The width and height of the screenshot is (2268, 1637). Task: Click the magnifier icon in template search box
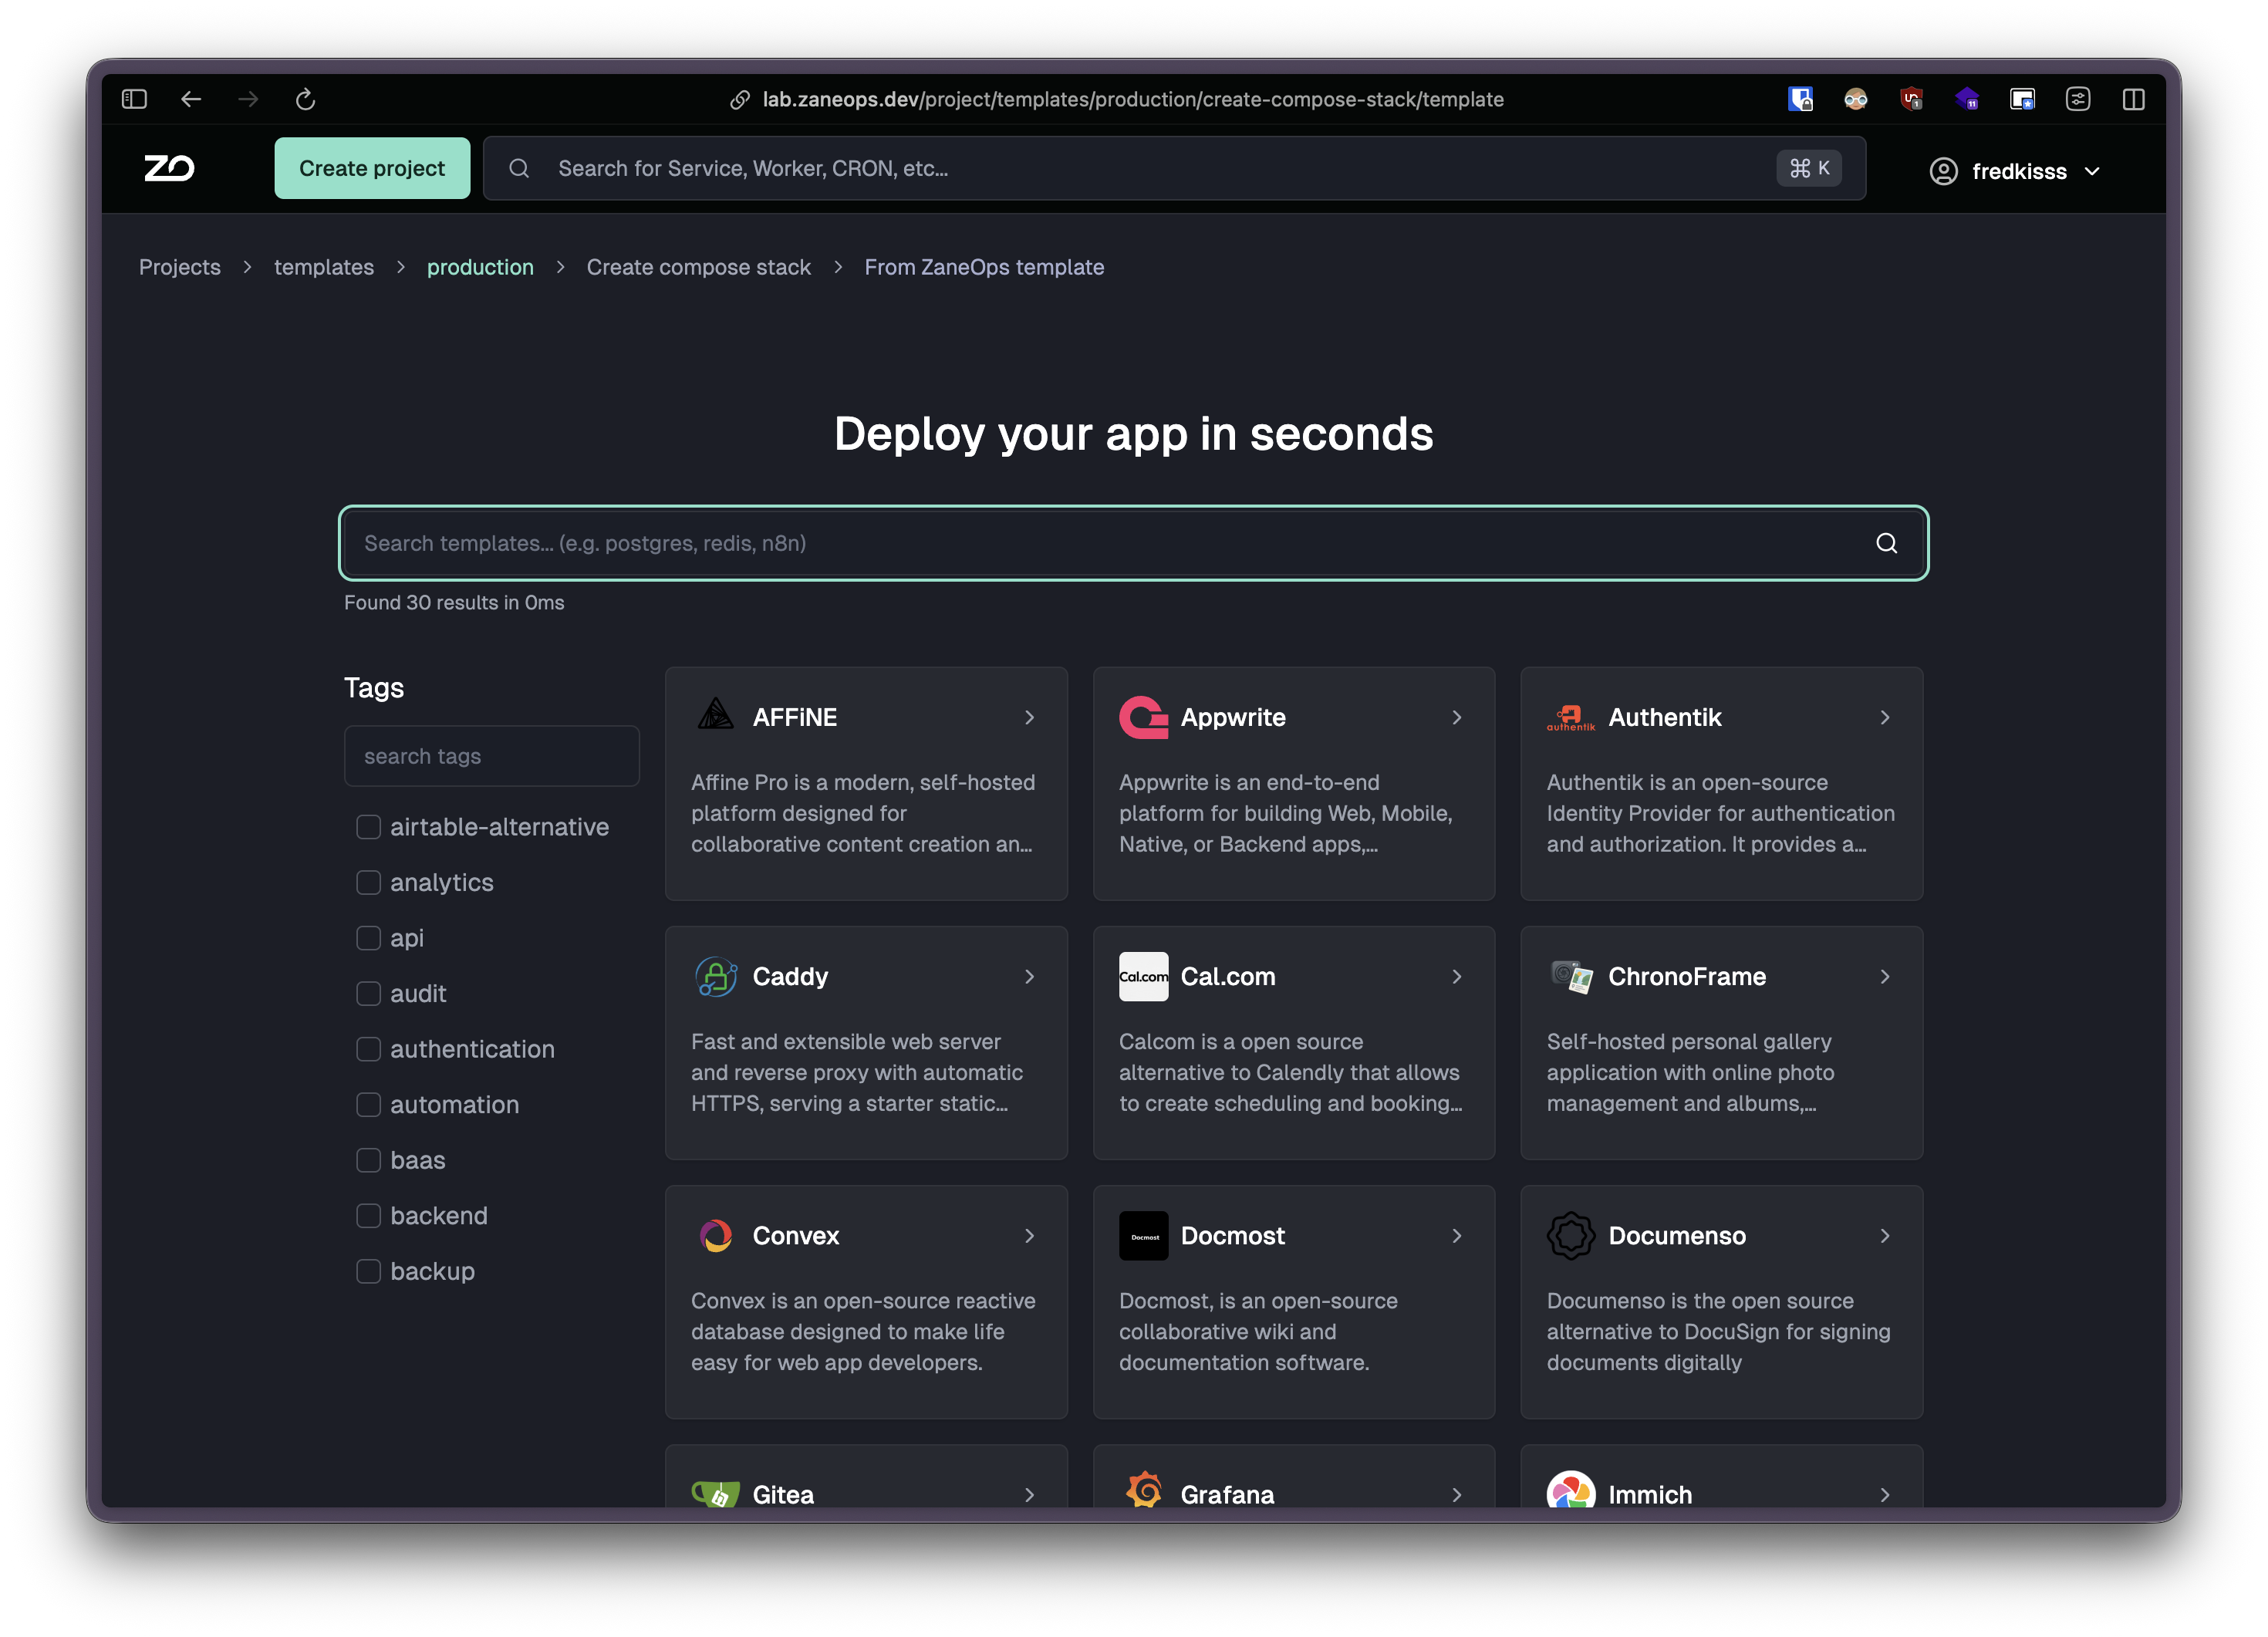click(x=1886, y=543)
